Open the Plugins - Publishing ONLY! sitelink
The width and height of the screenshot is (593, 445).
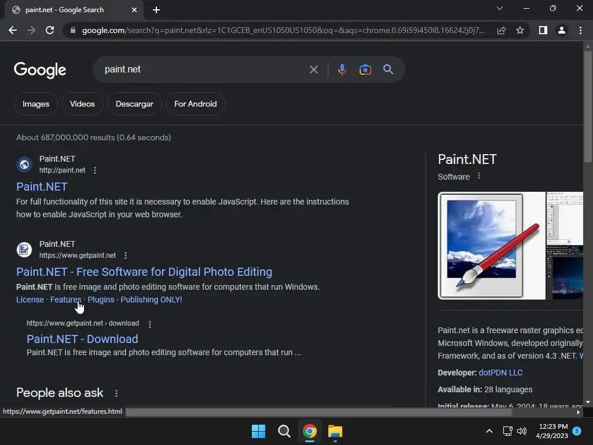click(x=134, y=300)
